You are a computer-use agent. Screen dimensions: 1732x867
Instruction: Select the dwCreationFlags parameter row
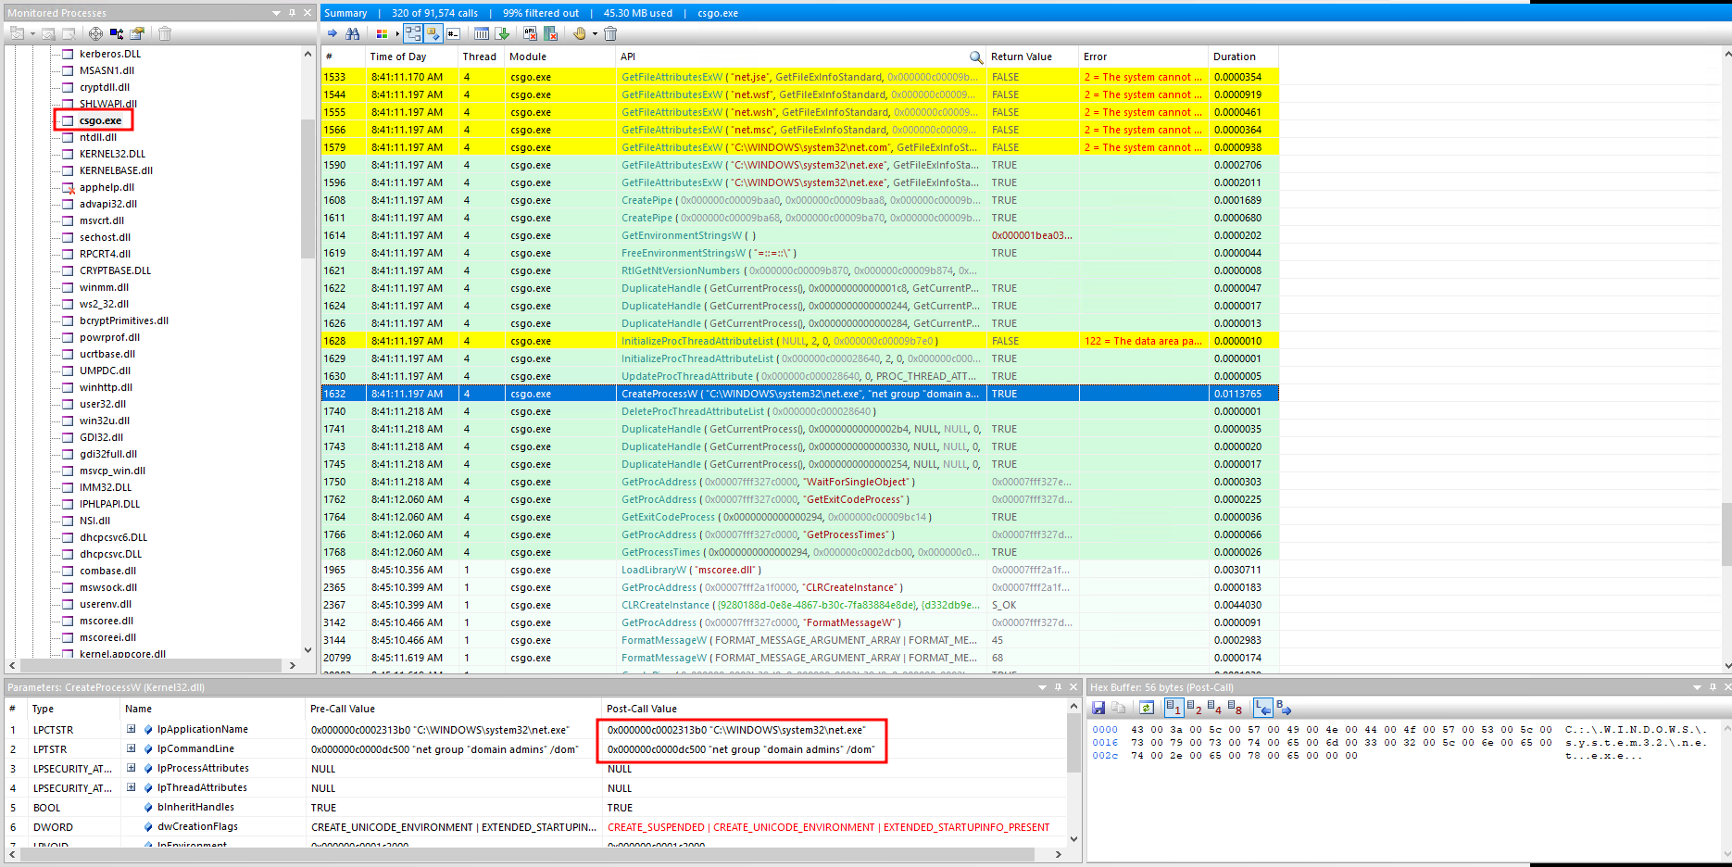pyautogui.click(x=535, y=826)
